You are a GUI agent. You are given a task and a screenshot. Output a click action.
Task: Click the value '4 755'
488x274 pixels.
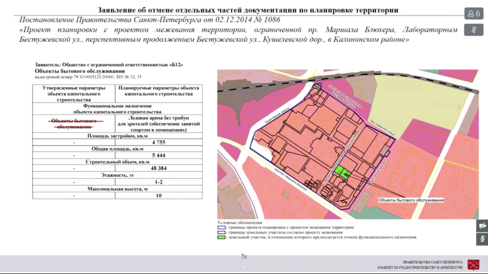tap(159, 142)
